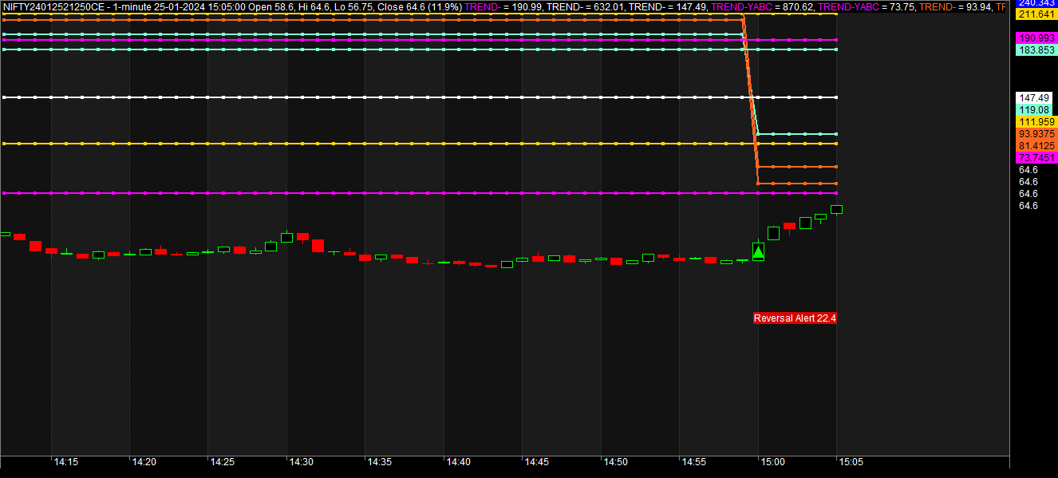Click the 93.9375 orange price label
This screenshot has width=1058, height=478.
[1036, 134]
